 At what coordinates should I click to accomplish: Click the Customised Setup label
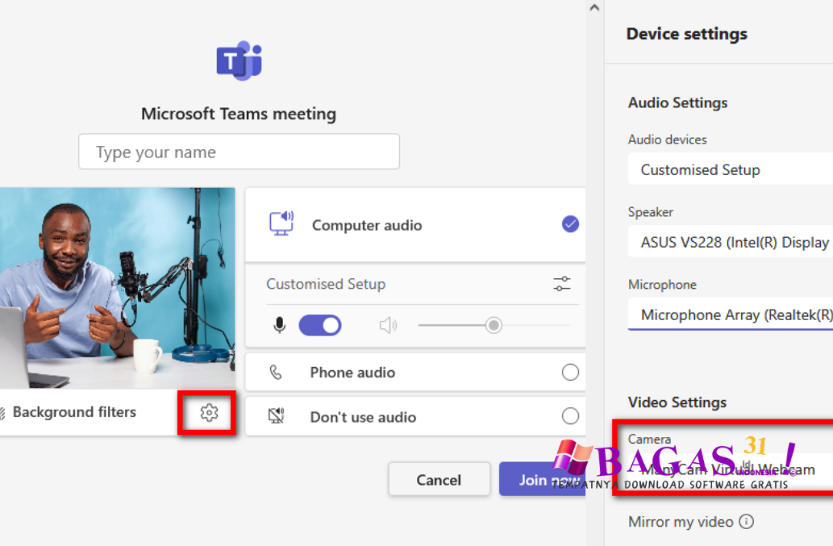coord(326,284)
